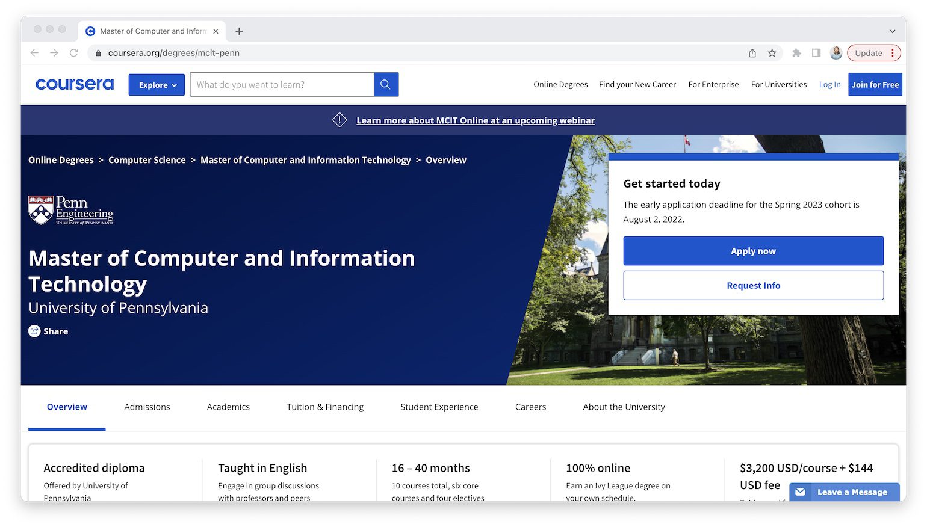Switch to the Admissions tab
Image resolution: width=927 pixels, height=527 pixels.
(147, 407)
